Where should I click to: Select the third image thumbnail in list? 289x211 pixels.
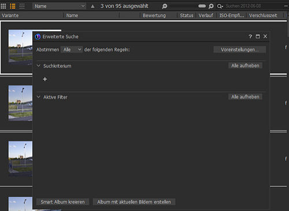[x=20, y=159]
